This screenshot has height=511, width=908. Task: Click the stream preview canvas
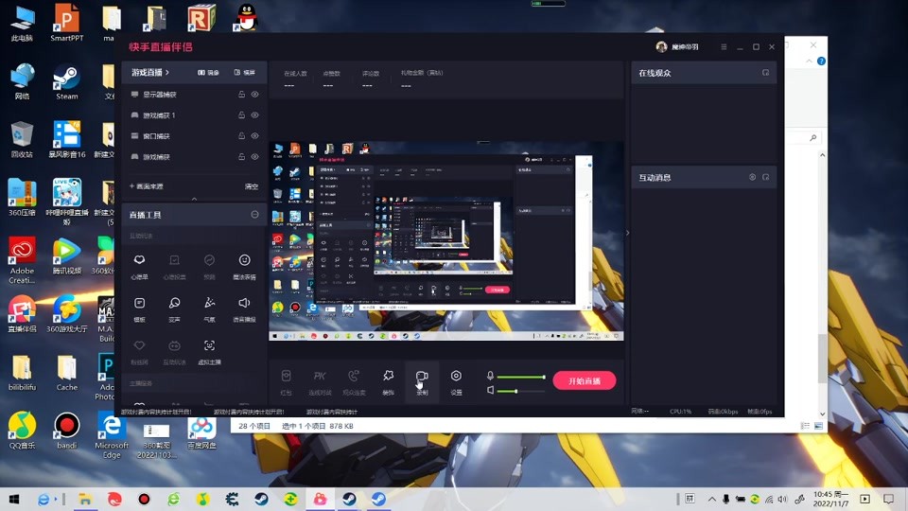pyautogui.click(x=445, y=240)
